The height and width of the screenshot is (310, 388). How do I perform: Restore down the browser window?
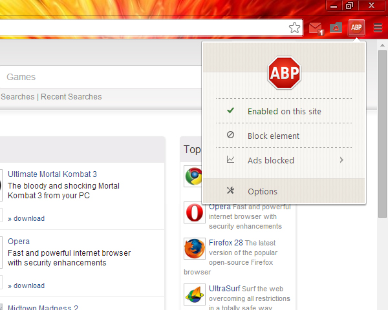(350, 6)
